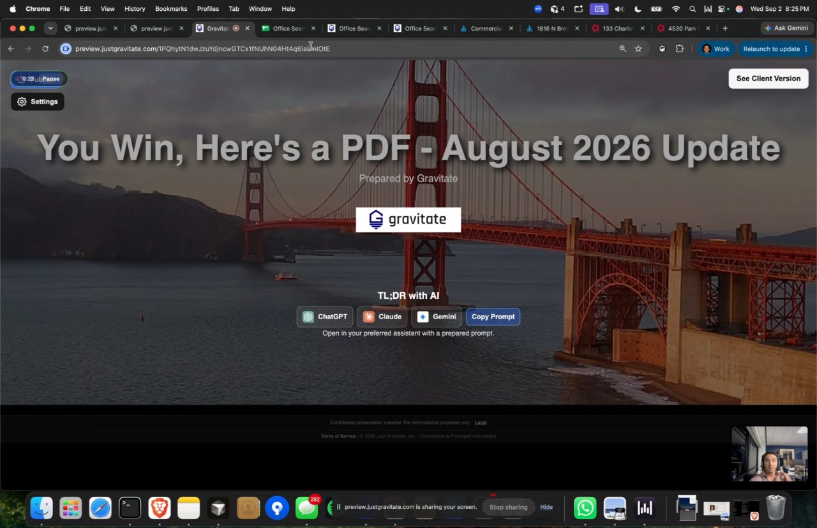Open the screen sharing status icon in the menu bar
817x528 pixels.
[599, 9]
